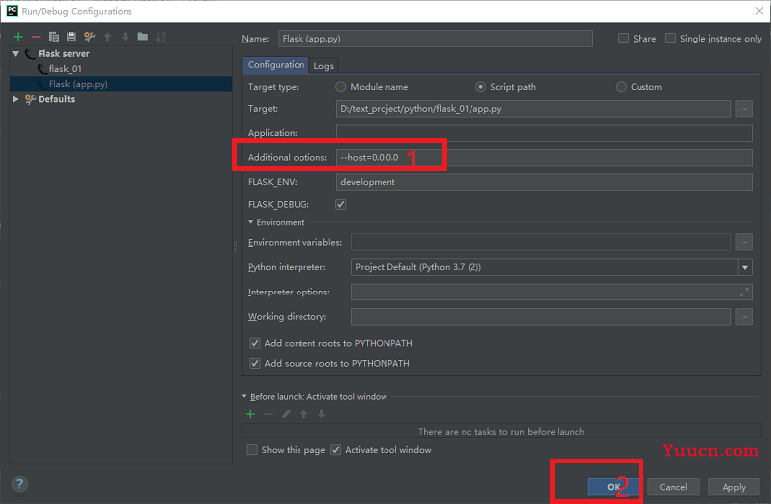The image size is (771, 504).
Task: Click the Working directory field
Action: (x=541, y=317)
